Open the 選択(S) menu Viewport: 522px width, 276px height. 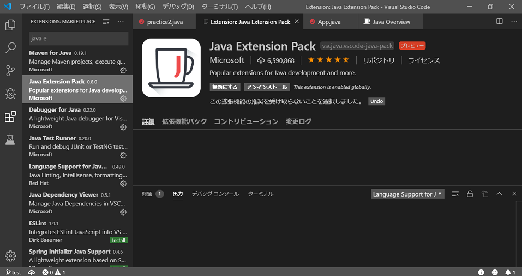pyautogui.click(x=92, y=7)
